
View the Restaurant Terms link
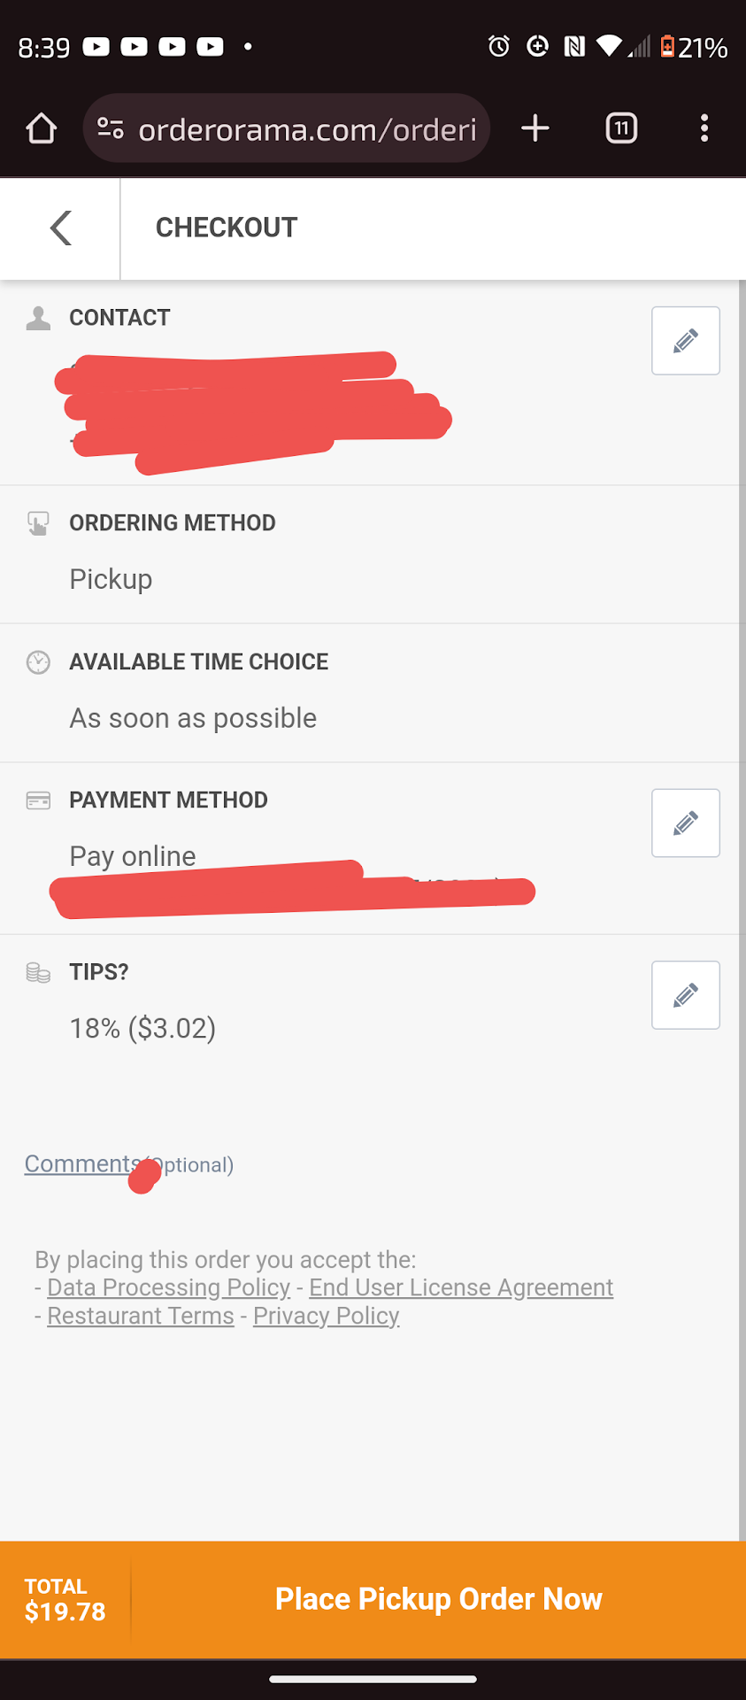[x=141, y=1316]
